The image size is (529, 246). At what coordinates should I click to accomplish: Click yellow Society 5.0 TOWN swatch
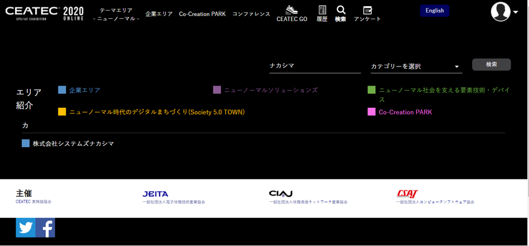coord(62,112)
